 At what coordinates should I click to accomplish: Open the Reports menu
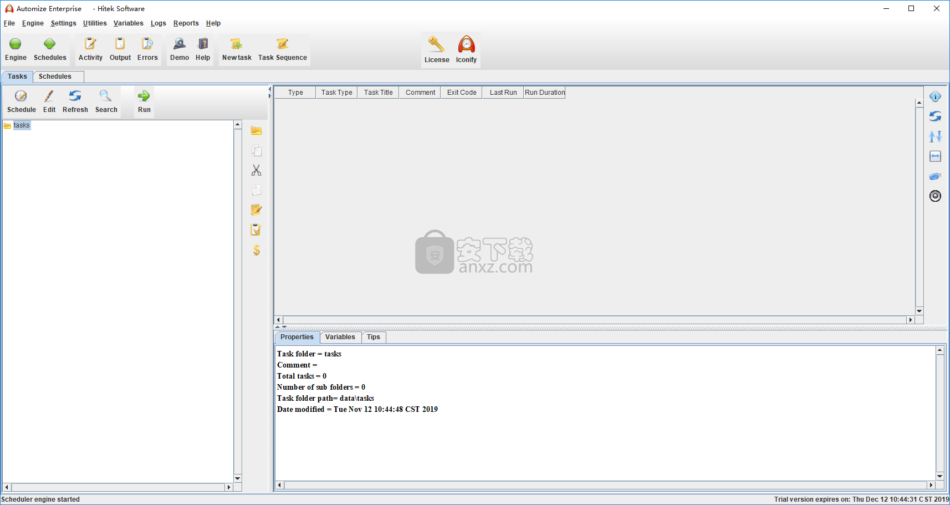(x=186, y=23)
